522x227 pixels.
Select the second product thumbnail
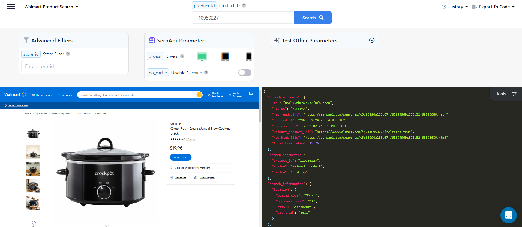[33, 152]
